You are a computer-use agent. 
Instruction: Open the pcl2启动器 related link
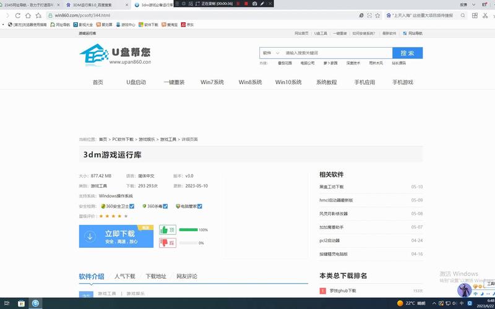click(330, 240)
